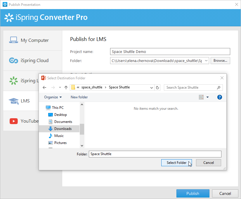Click the navigation pane scrollbar thumb
This screenshot has width=241, height=199.
pos(82,129)
